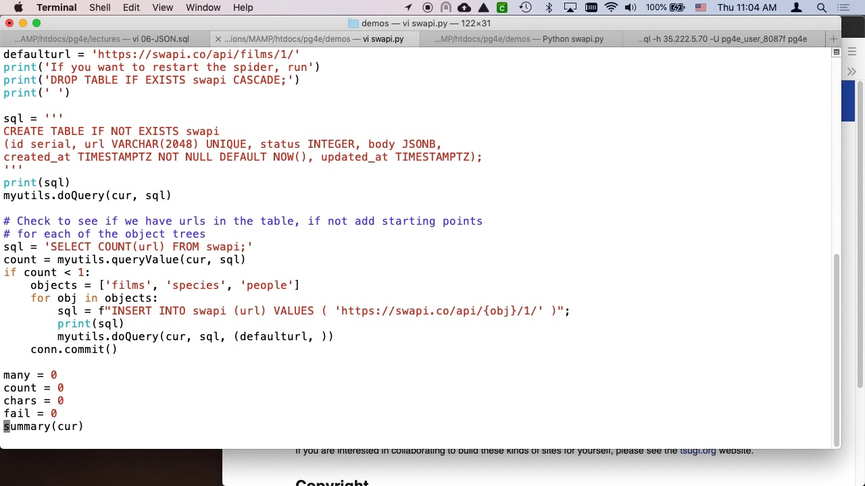Click the green Camtasia menu bar icon

502,7
